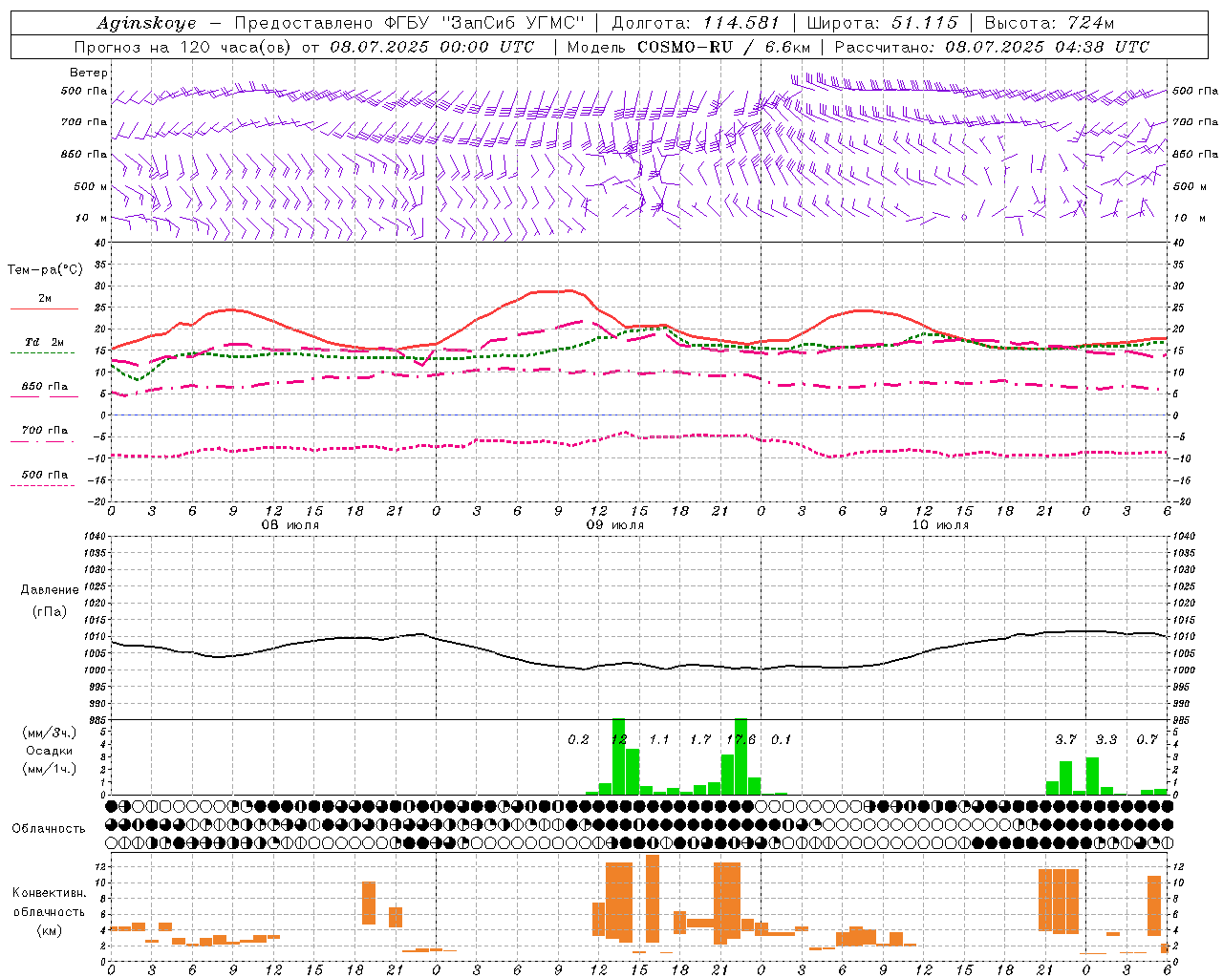The width and height of the screenshot is (1223, 978).
Task: Select the 'Широта: 51.115' header field
Action: 882,23
